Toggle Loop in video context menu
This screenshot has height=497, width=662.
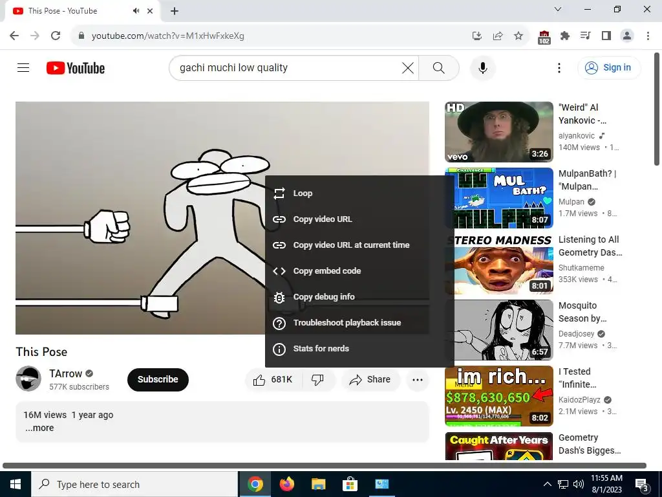[x=359, y=193]
